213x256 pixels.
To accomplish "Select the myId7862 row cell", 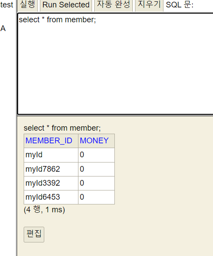I will click(x=51, y=169).
